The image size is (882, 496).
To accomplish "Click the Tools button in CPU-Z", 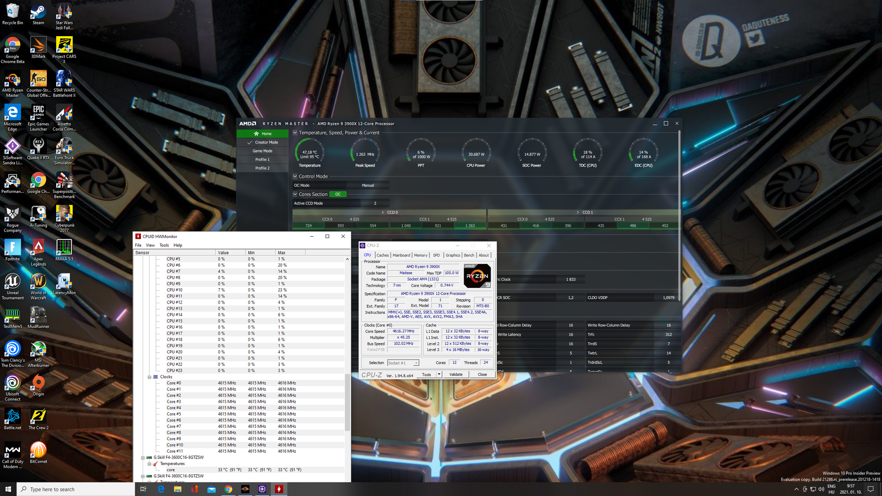I will 426,374.
